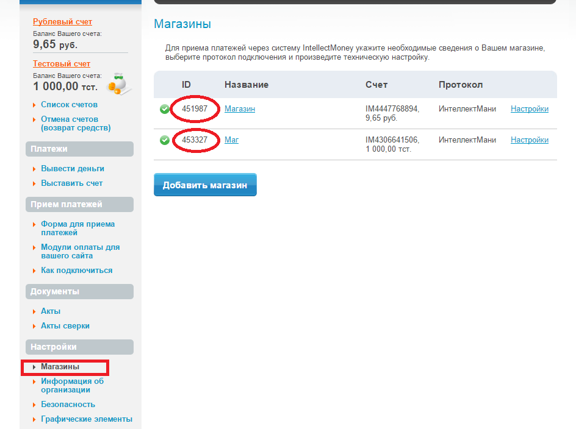Click the Настройки section header

click(x=79, y=347)
